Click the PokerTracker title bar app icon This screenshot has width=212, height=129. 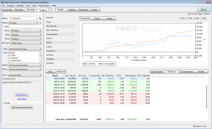[x=2, y=2]
